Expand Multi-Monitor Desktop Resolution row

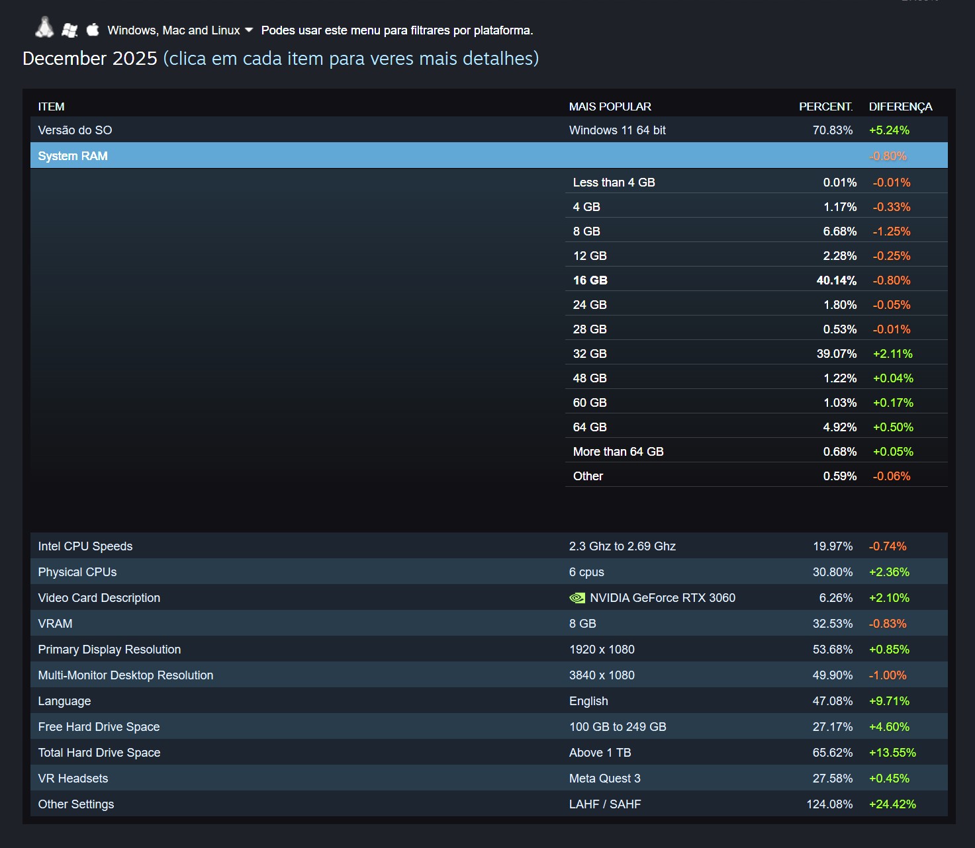click(x=126, y=675)
